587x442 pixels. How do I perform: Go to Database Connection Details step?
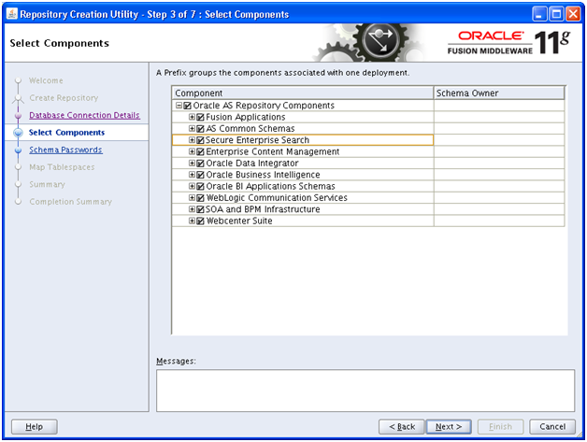[x=85, y=115]
